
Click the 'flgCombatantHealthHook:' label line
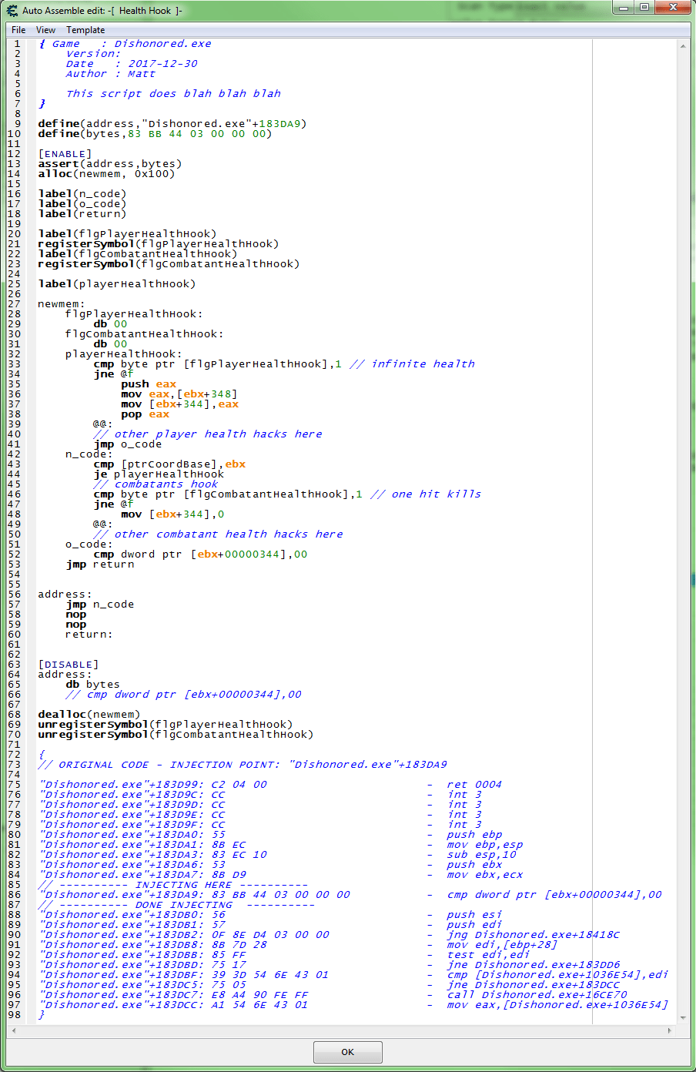tap(145, 334)
